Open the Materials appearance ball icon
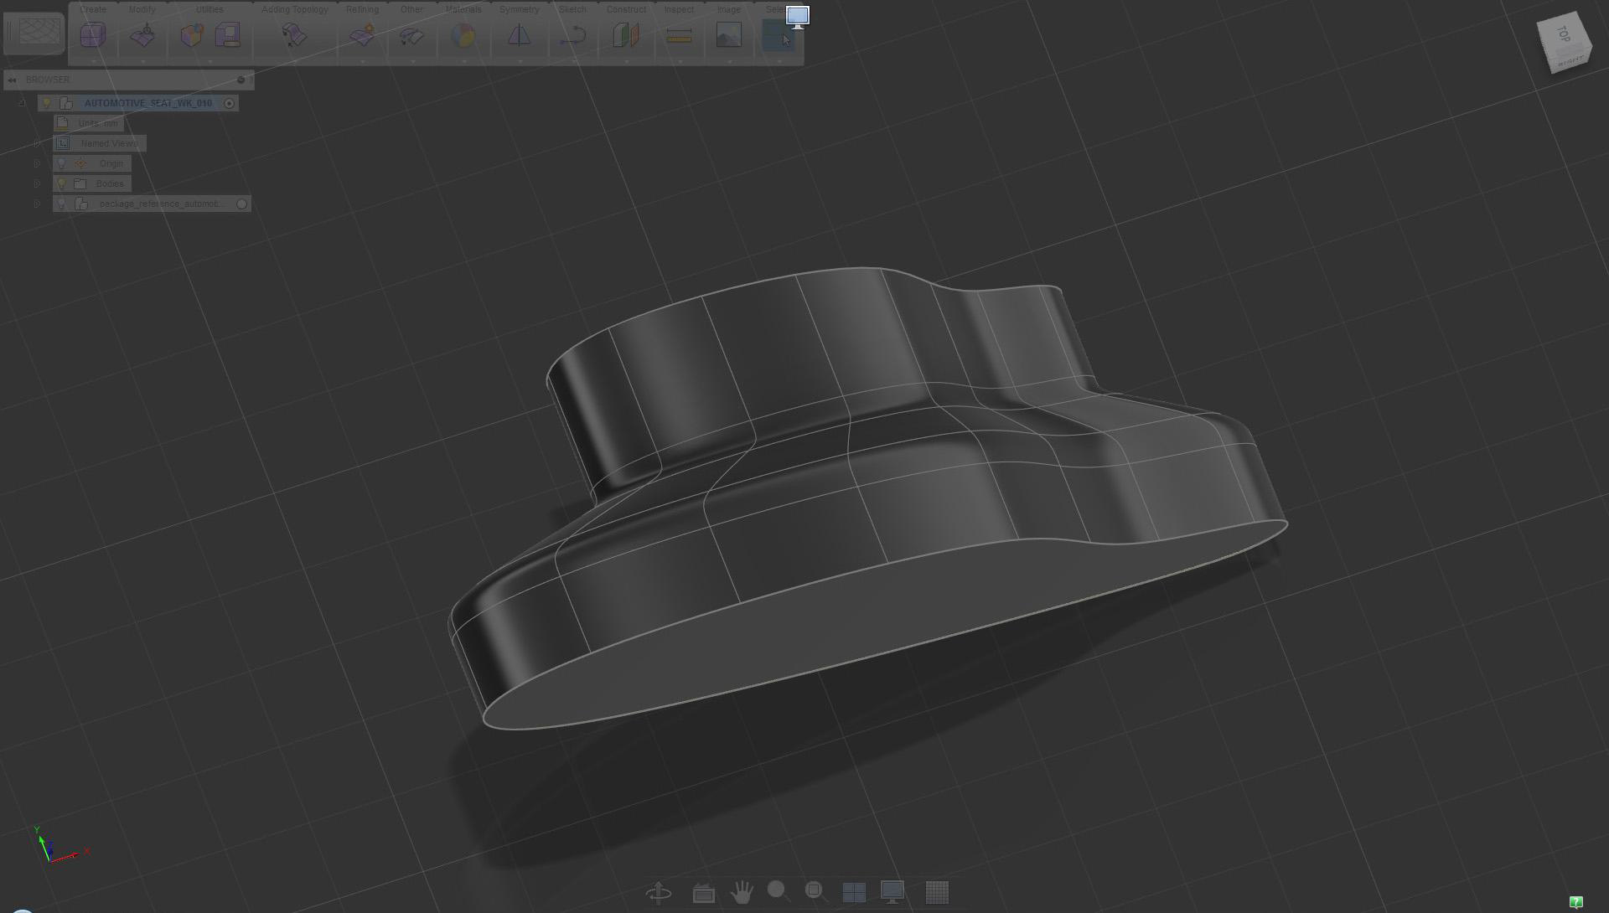Viewport: 1609px width, 913px height. 463,35
